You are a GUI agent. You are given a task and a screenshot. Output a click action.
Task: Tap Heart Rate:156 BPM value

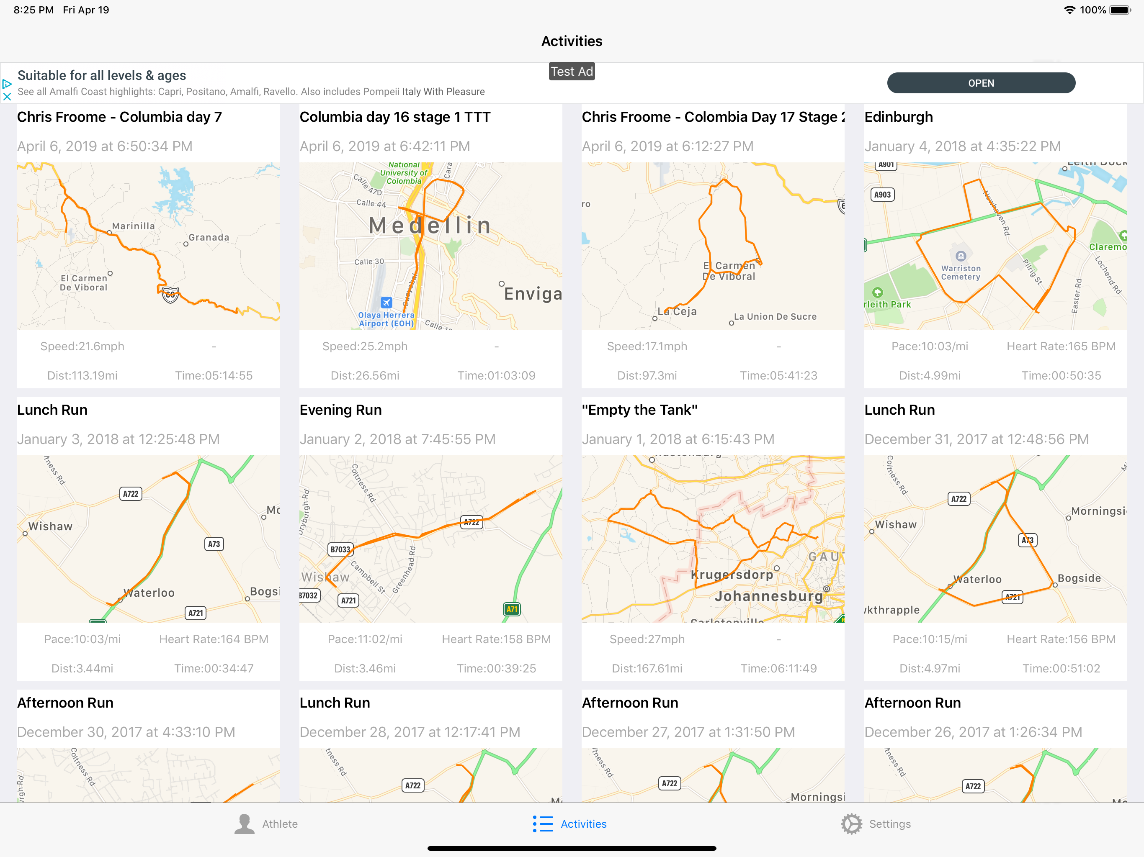tap(1061, 639)
